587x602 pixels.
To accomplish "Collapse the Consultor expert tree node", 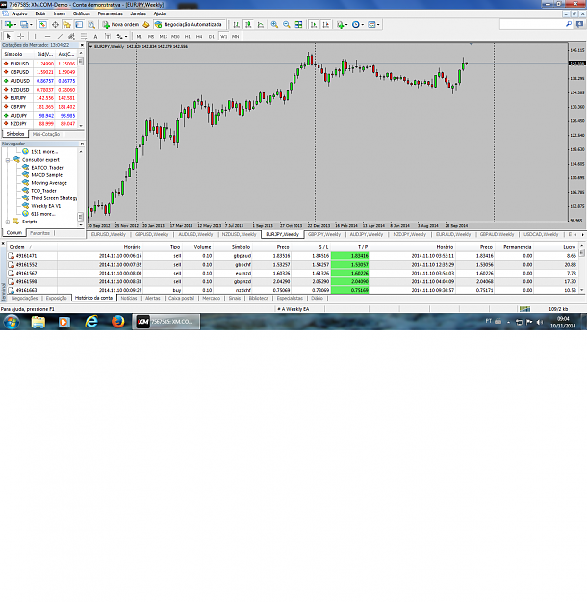I will pos(8,160).
